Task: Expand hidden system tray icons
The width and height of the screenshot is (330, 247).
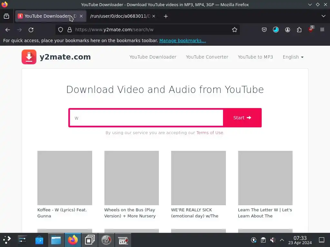Action: (x=282, y=240)
